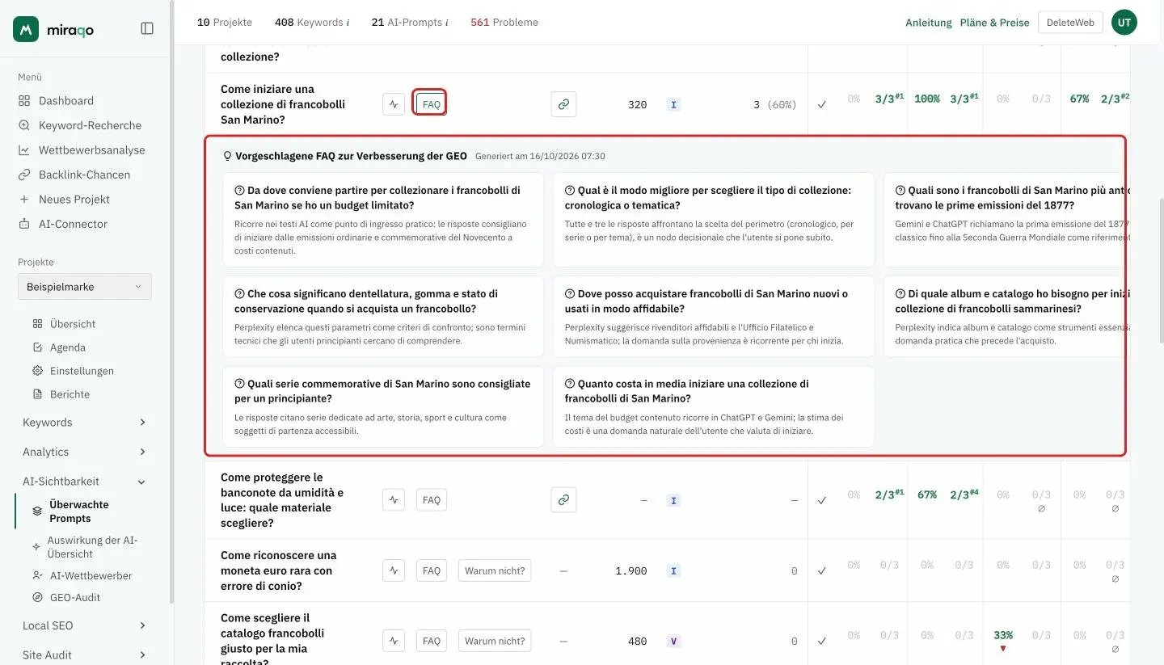The width and height of the screenshot is (1164, 665).
Task: Open Berichte in sidebar
Action: tap(70, 394)
